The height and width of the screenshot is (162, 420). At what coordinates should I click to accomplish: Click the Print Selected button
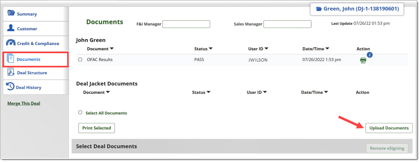click(96, 128)
